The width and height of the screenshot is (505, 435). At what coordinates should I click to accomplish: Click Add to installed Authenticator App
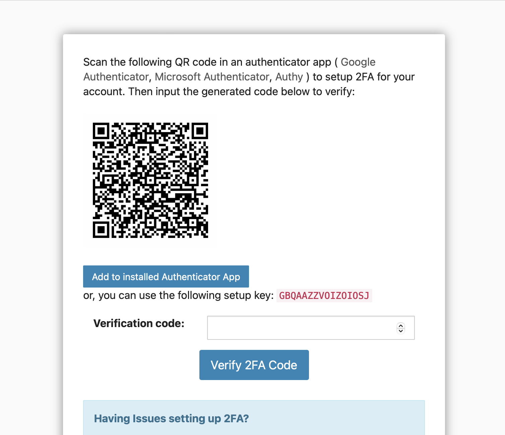[x=166, y=276]
